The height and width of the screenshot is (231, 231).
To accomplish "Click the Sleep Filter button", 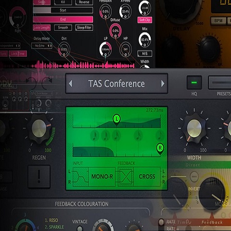I will [84, 27].
